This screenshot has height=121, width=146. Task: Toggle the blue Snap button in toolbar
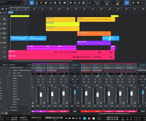[x=127, y=3]
